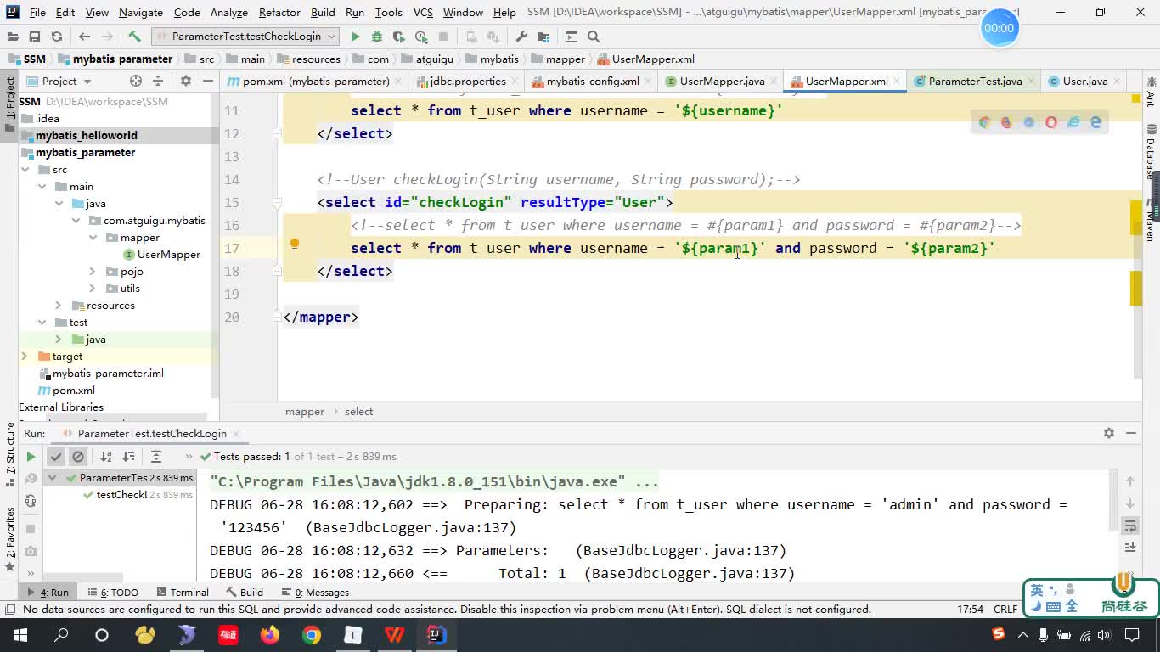Click the CRLF line separator in status bar

(1005, 610)
